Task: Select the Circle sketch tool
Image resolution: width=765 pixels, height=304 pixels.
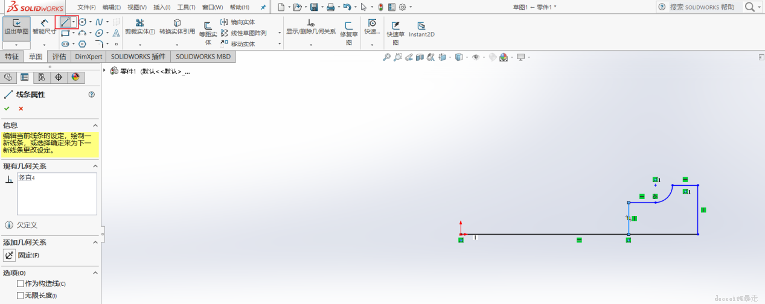Action: point(83,22)
